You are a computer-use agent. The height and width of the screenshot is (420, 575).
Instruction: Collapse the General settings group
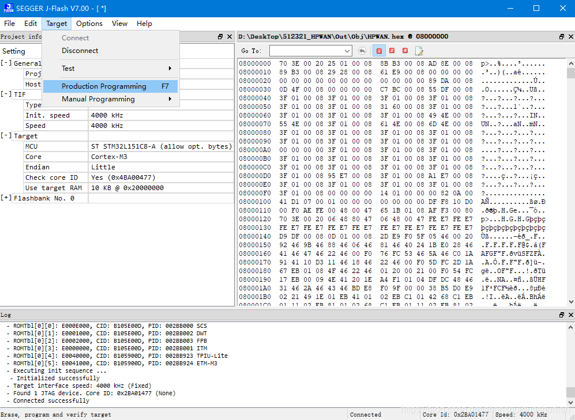(x=6, y=63)
